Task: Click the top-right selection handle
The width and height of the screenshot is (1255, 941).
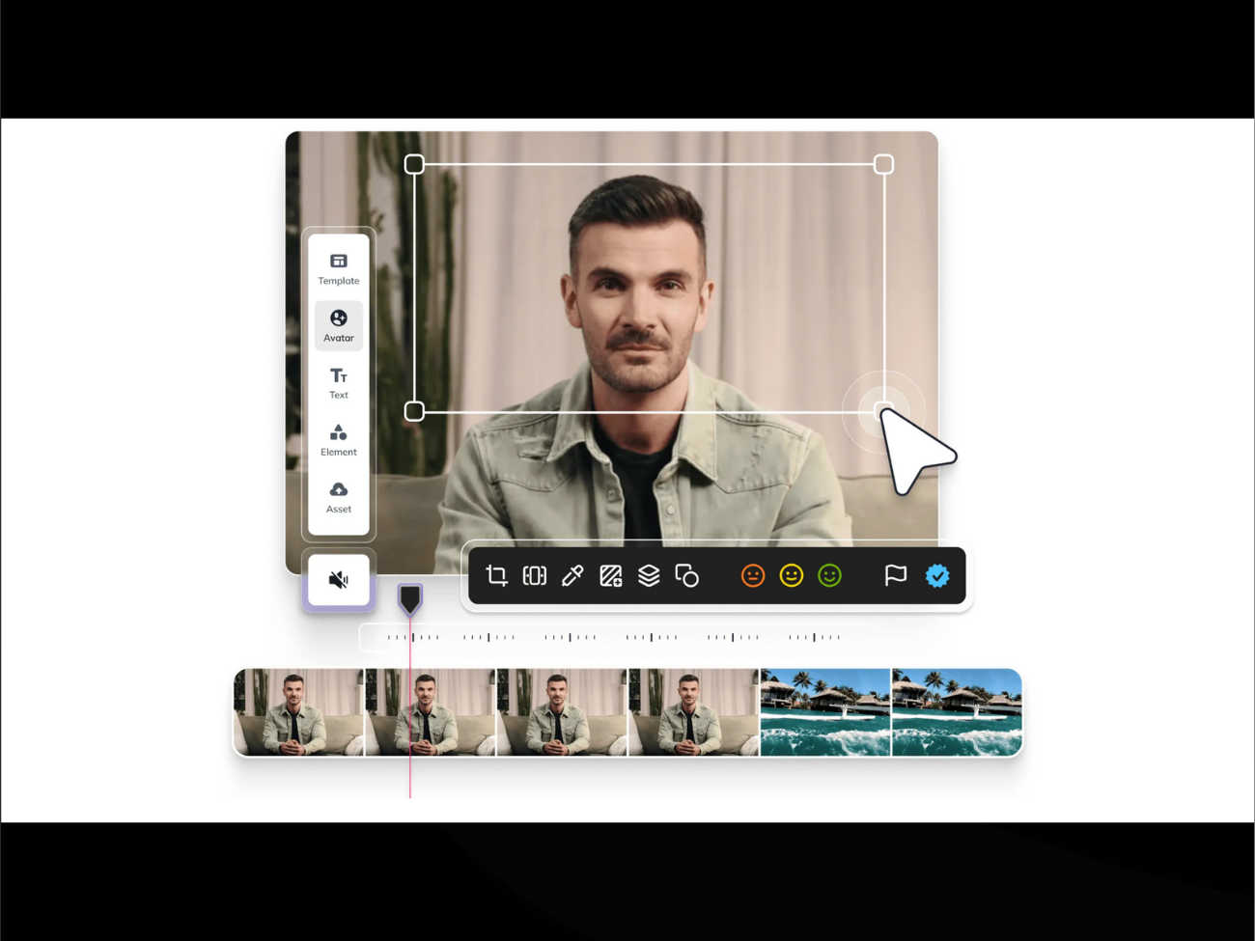Action: click(883, 164)
